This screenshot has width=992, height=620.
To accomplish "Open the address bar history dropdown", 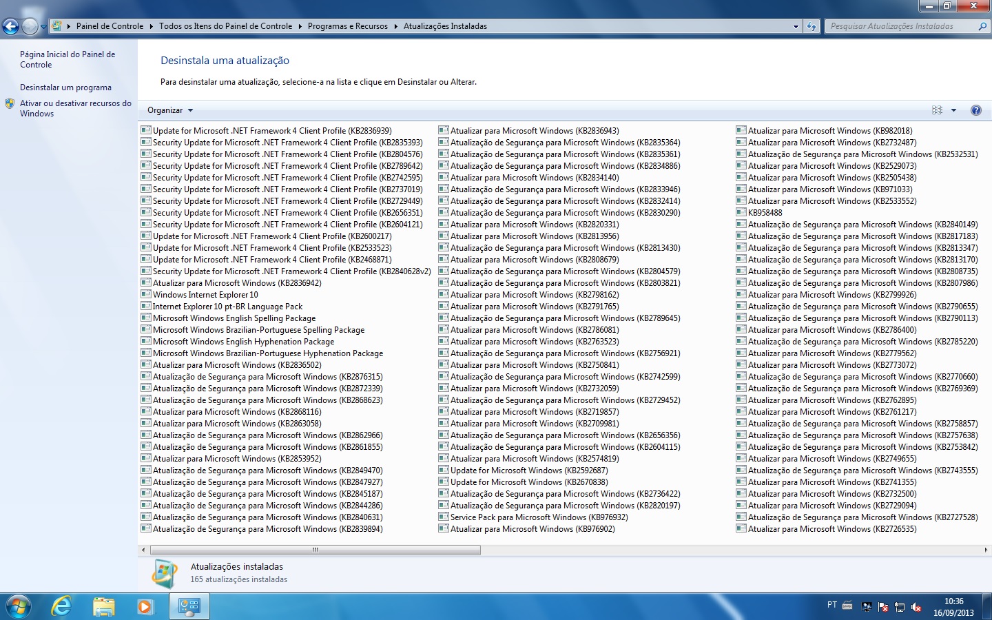I will coord(796,26).
